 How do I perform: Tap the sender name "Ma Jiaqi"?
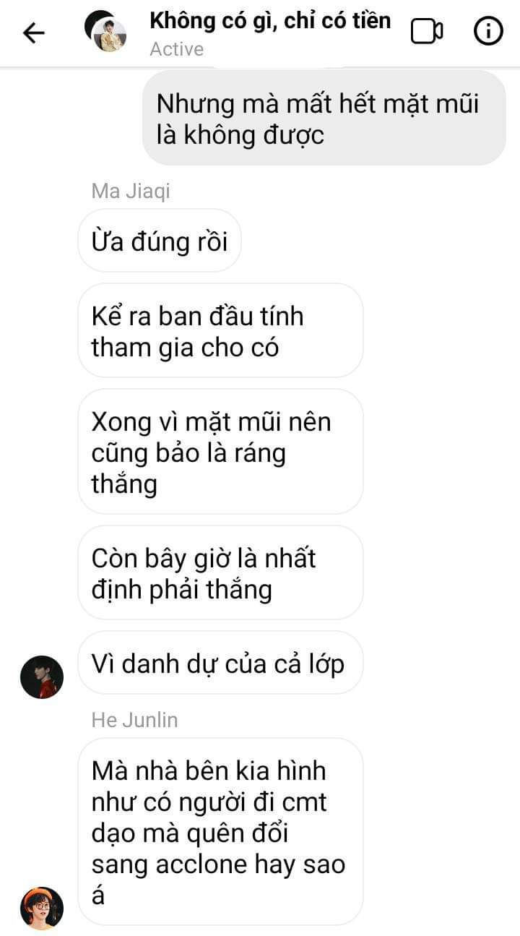131,191
